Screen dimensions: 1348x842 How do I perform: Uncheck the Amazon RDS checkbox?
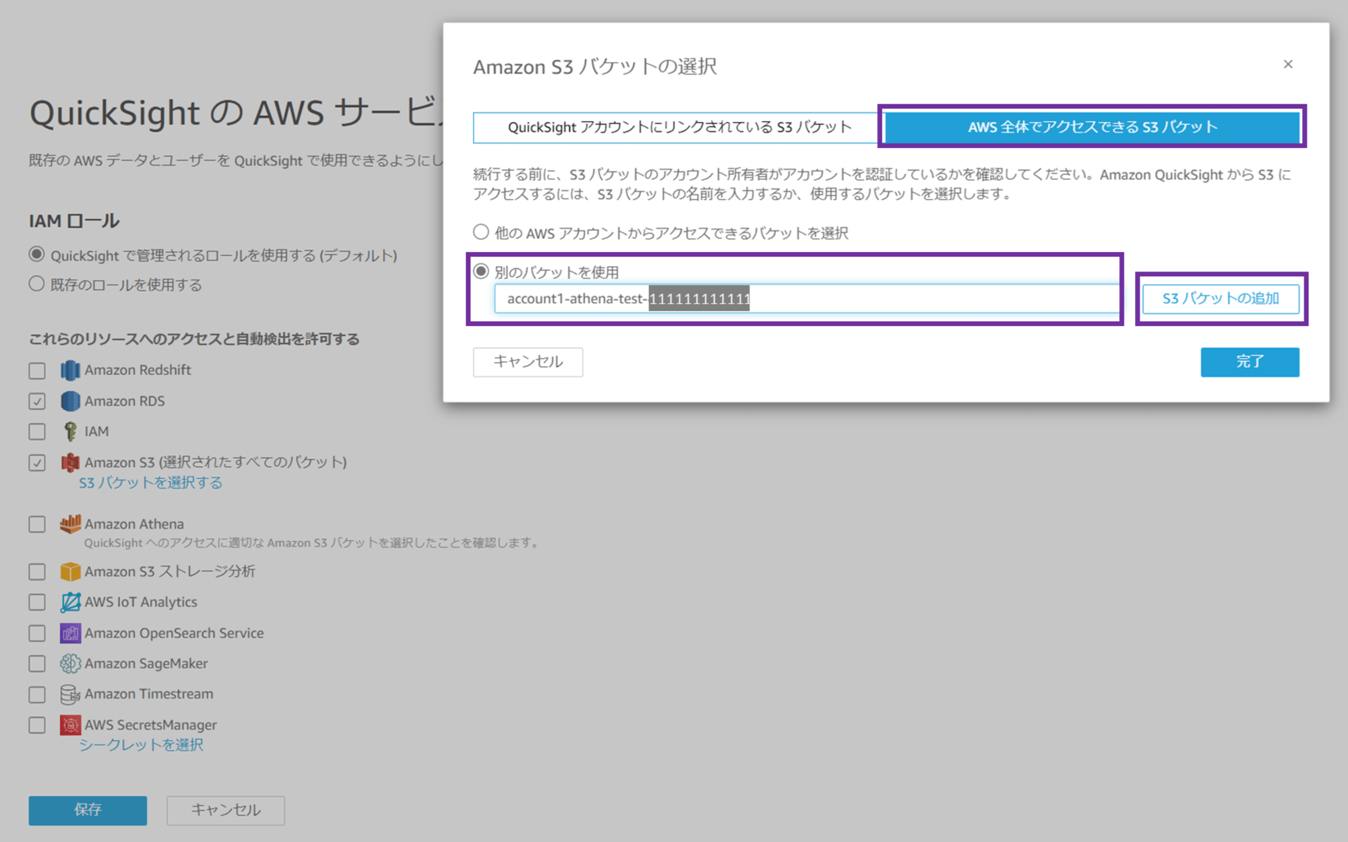click(x=37, y=401)
